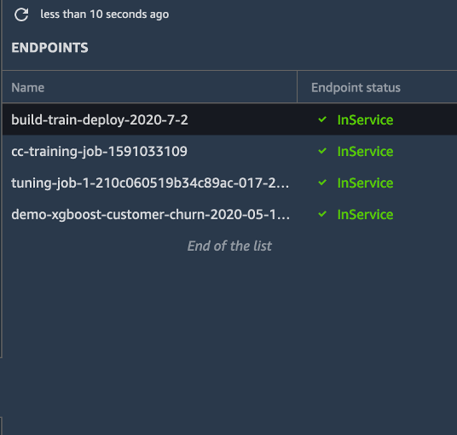Open the demo-xgboost-customer-churn-2020-05 endpoint
Image resolution: width=457 pixels, height=435 pixels.
click(151, 214)
